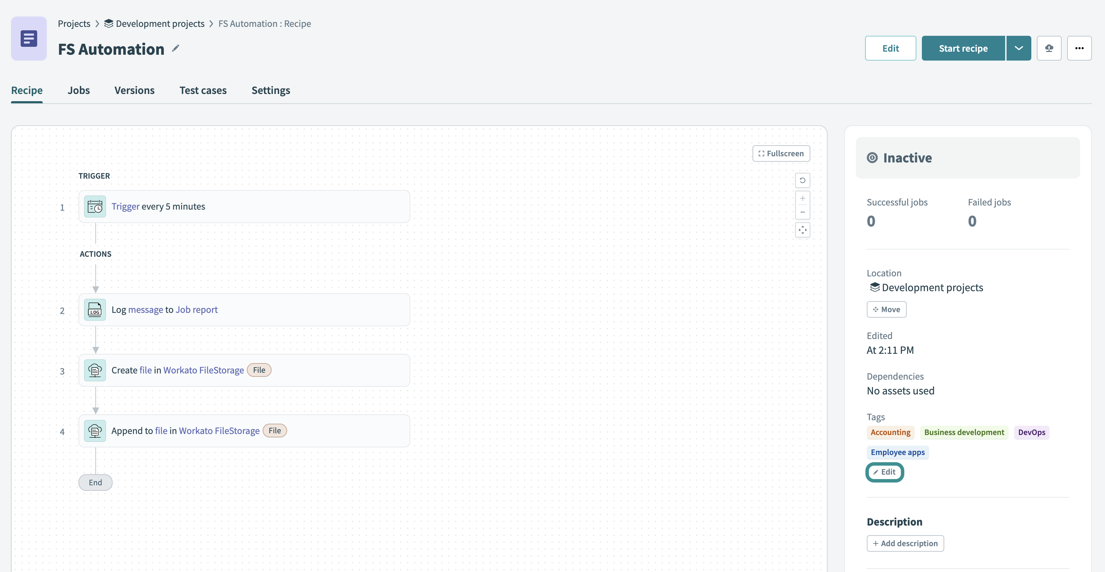Click the recipe location project icon

point(874,287)
